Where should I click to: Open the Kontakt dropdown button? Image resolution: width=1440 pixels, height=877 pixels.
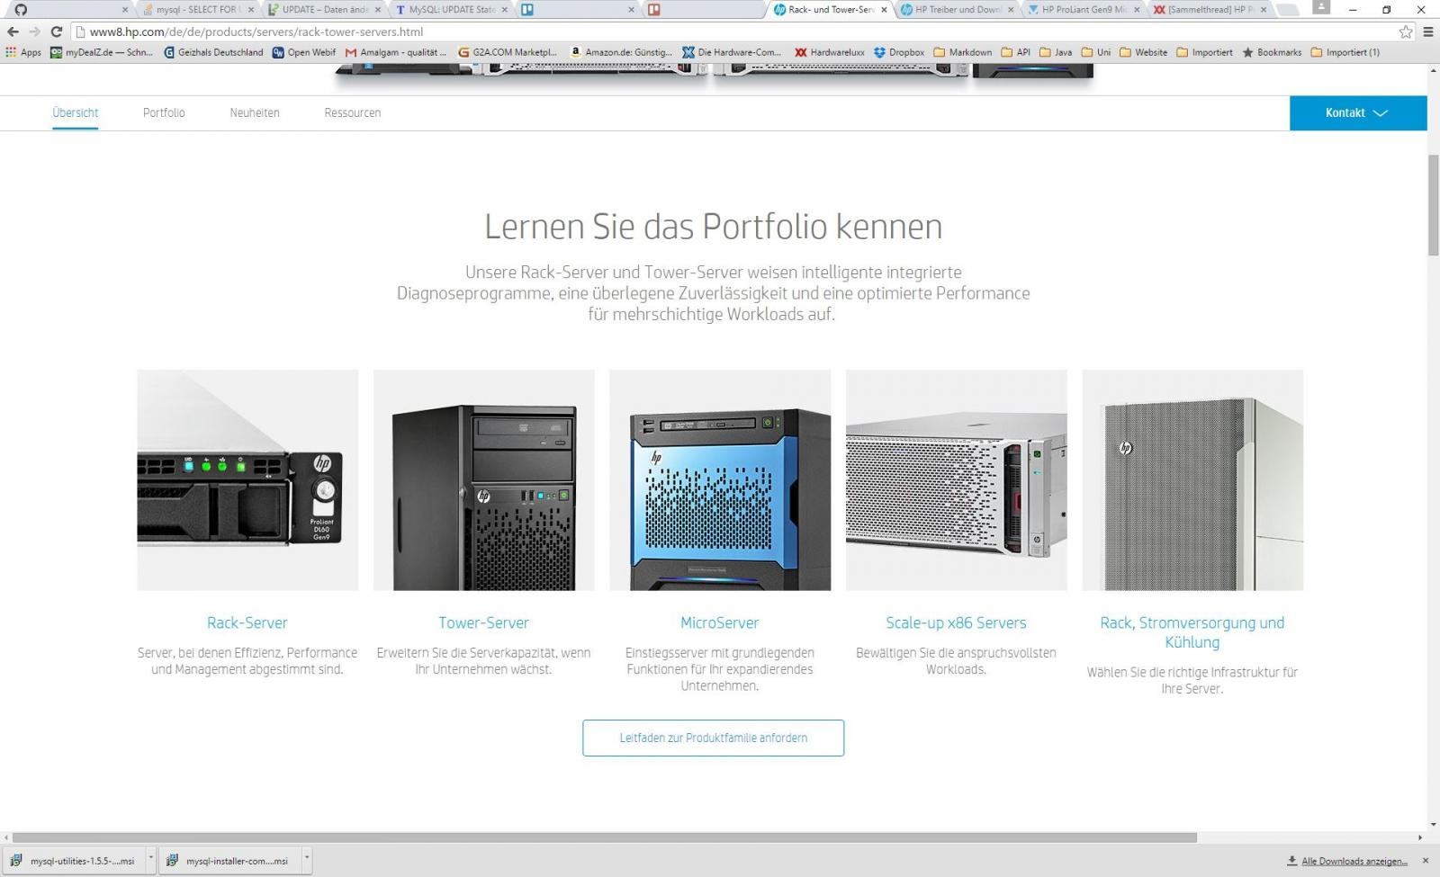(x=1358, y=112)
